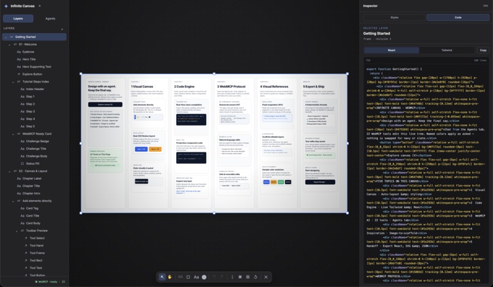493x287 pixels.
Task: Collapse the WebMCP Ready Card group
Action: [13, 134]
